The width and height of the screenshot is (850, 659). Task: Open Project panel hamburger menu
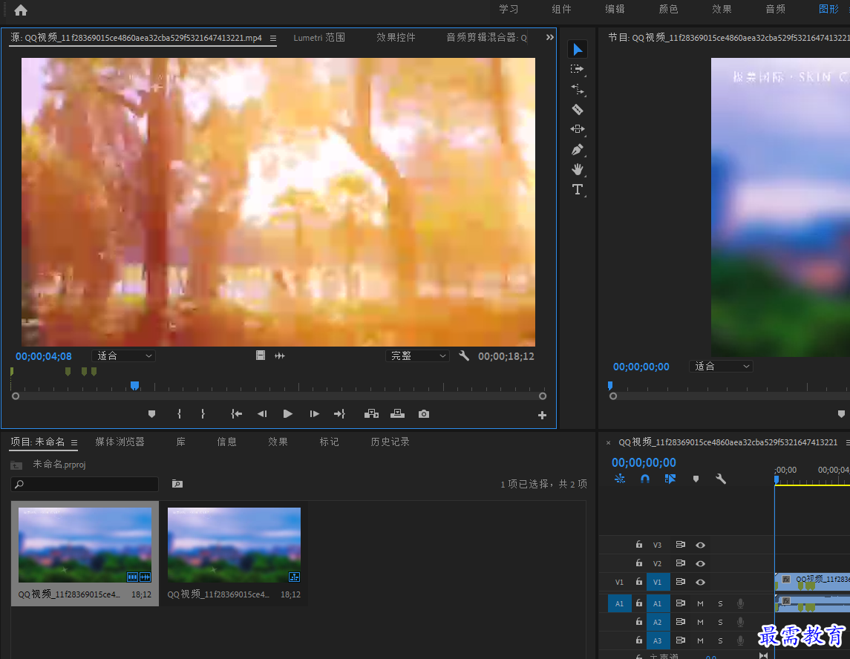(74, 442)
